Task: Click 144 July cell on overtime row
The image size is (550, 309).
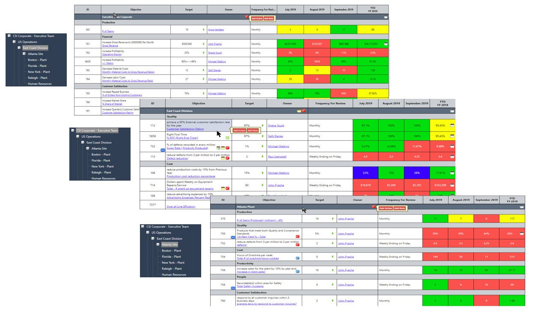Action: point(435,257)
